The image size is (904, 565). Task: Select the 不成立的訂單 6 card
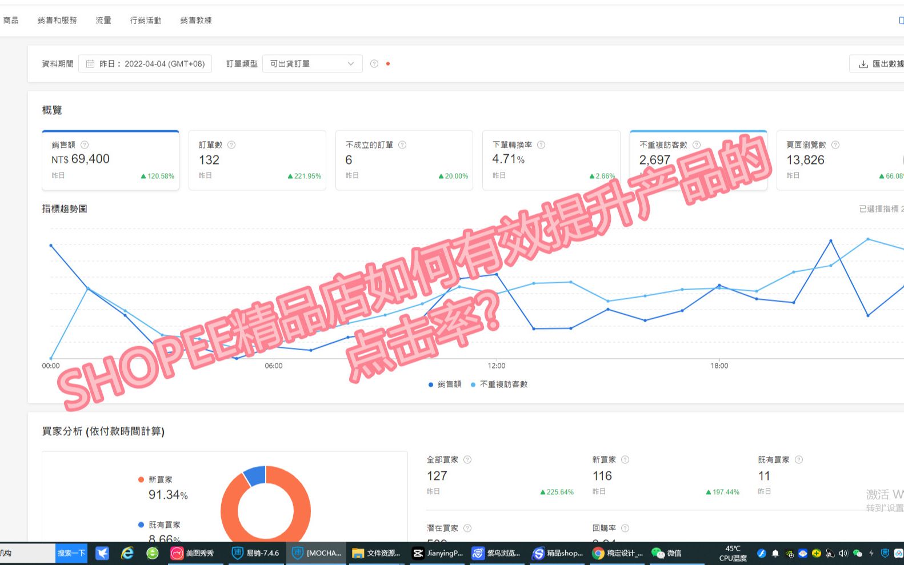[404, 161]
